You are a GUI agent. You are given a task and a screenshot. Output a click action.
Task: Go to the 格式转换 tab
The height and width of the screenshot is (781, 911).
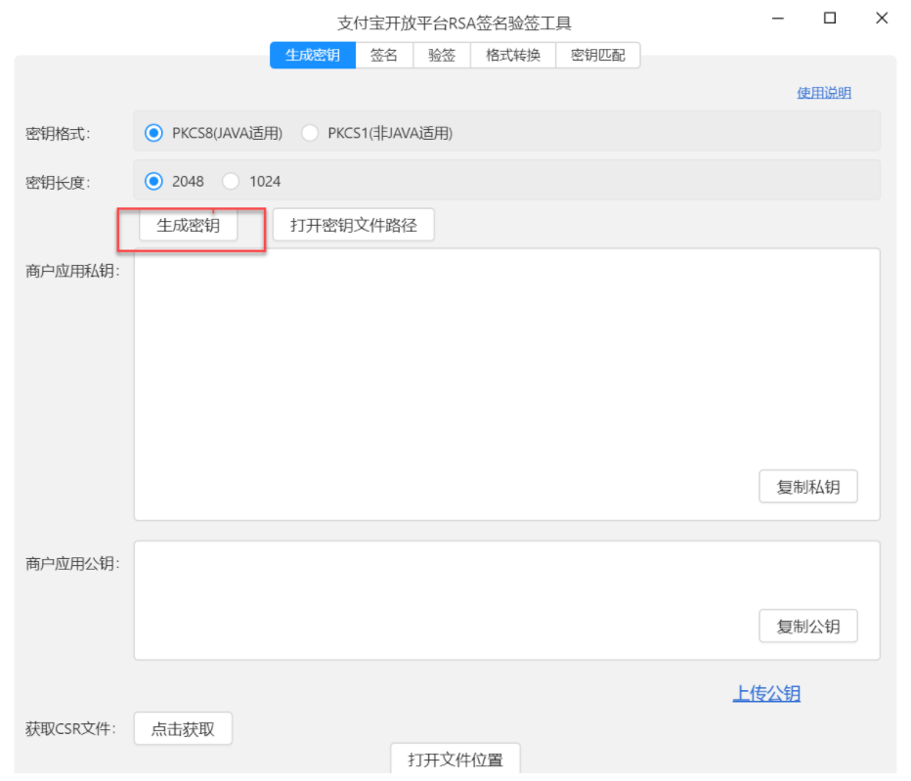click(x=513, y=55)
